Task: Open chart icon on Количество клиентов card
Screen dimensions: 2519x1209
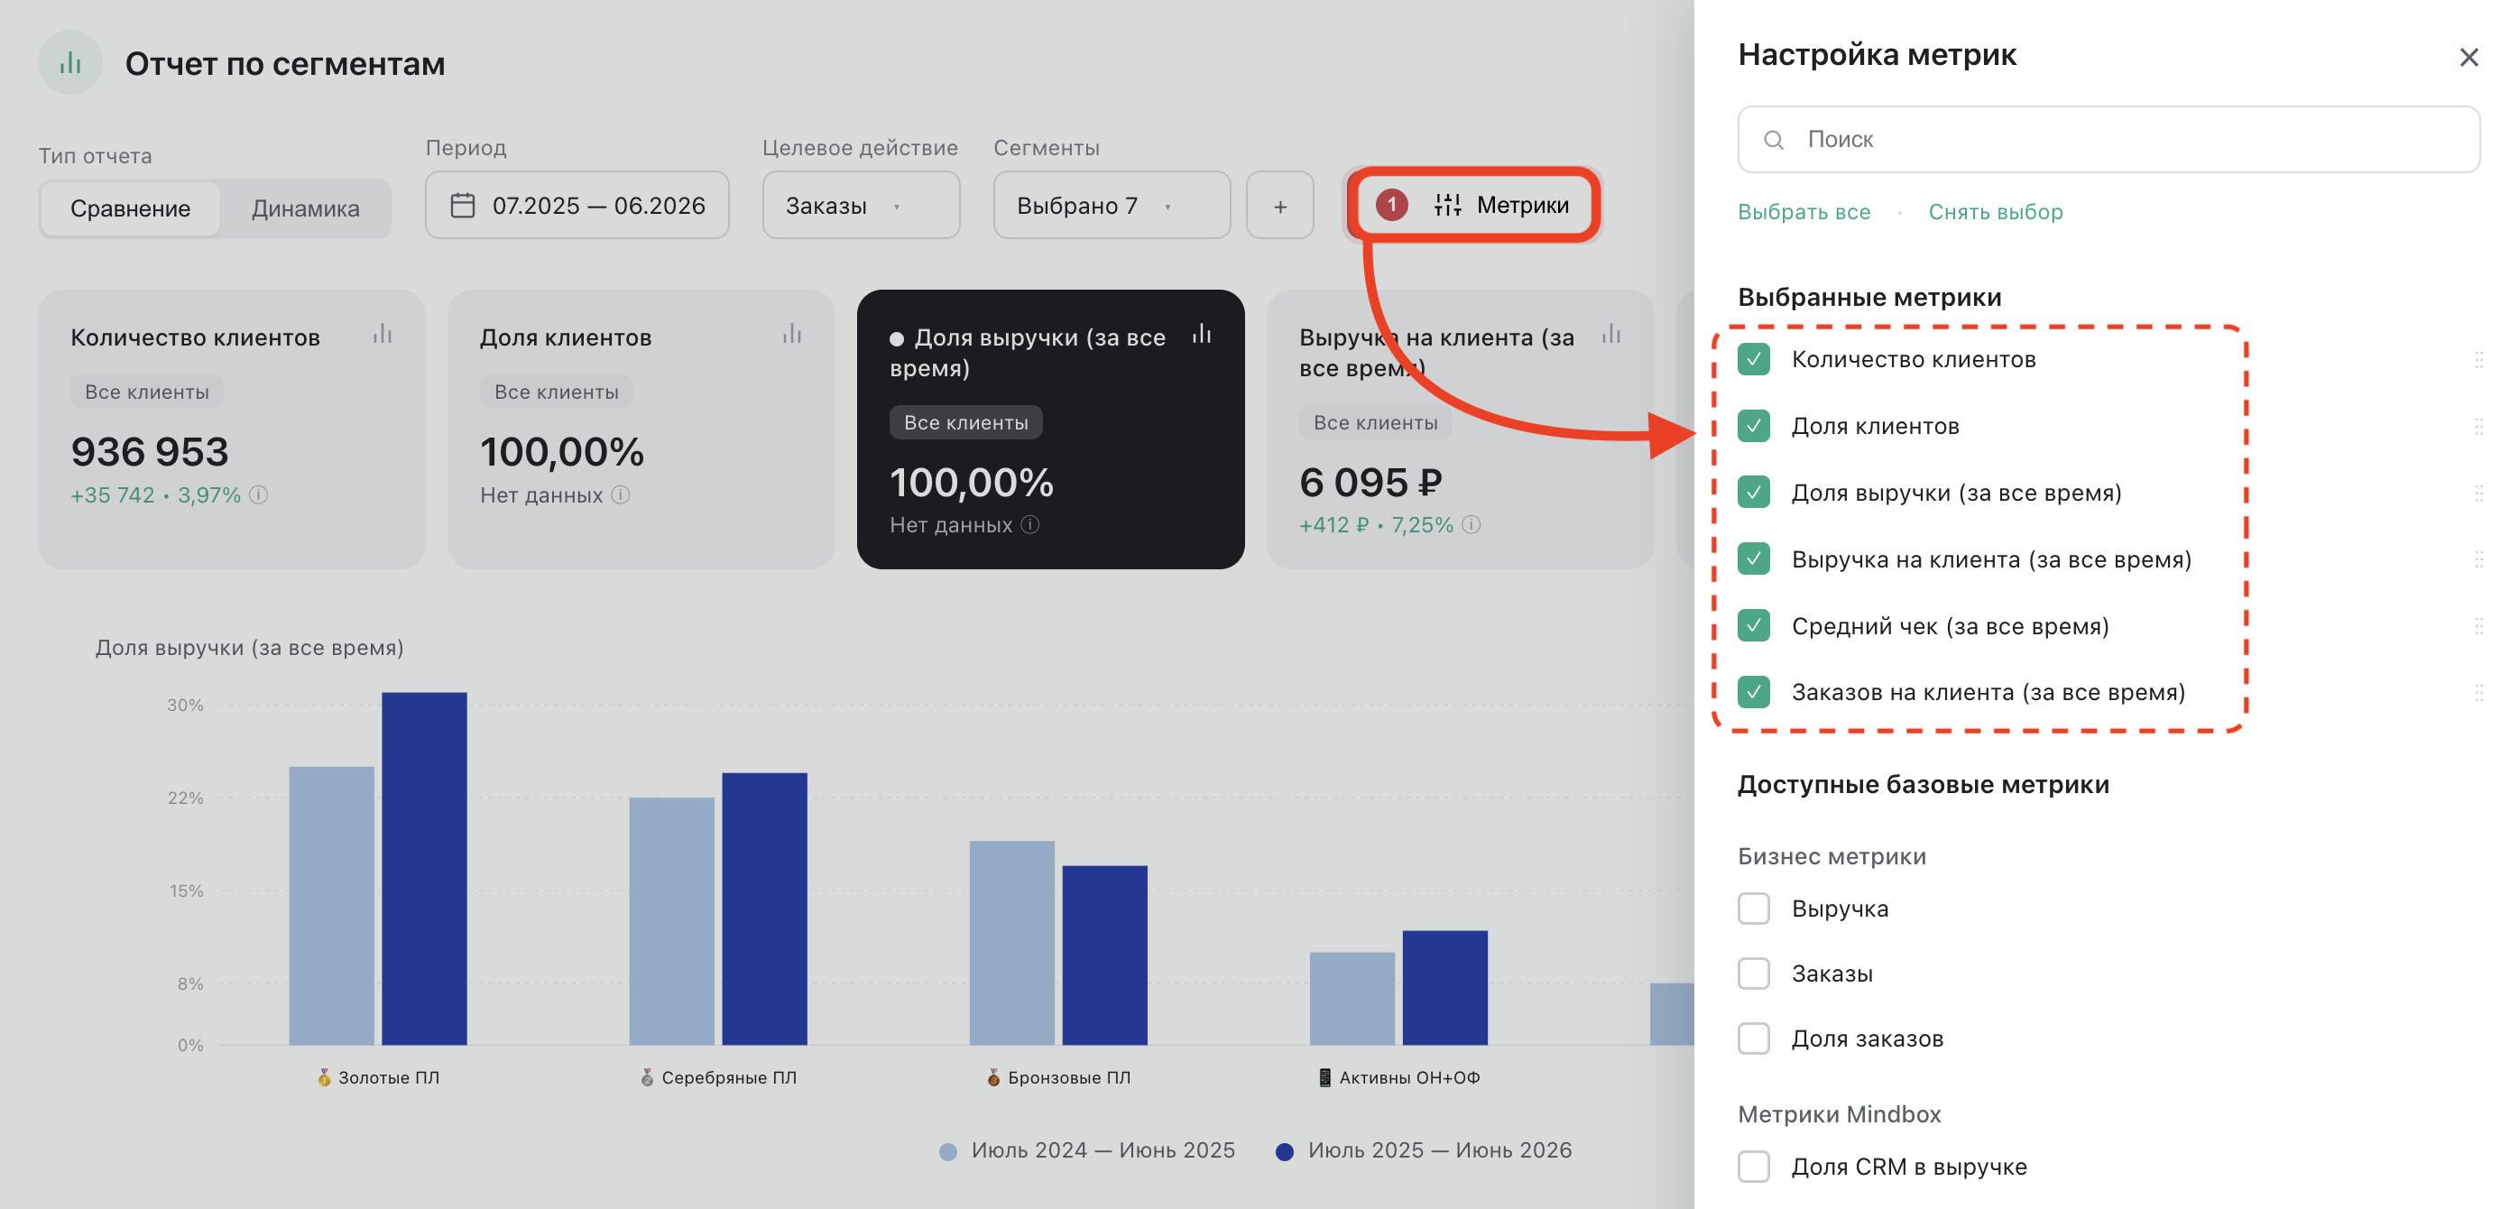Action: pyautogui.click(x=383, y=335)
